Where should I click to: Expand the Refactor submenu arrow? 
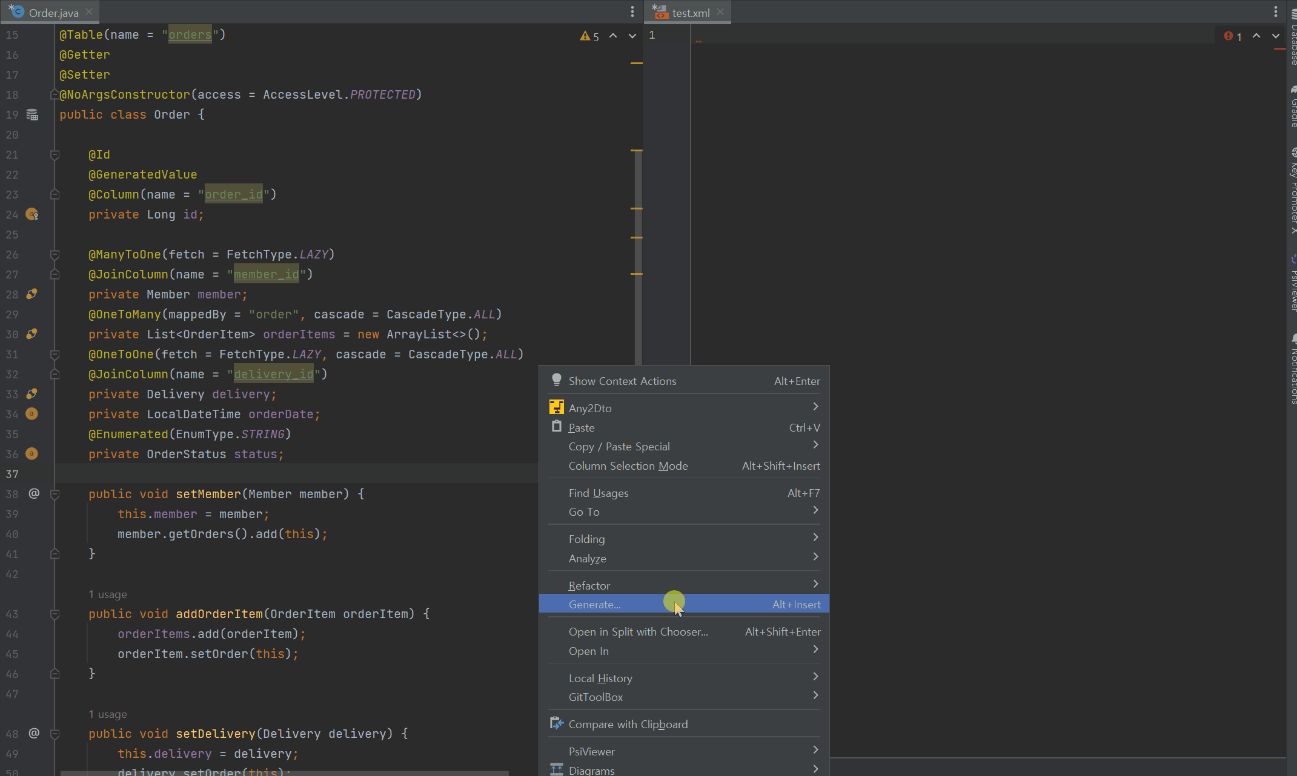(x=815, y=584)
